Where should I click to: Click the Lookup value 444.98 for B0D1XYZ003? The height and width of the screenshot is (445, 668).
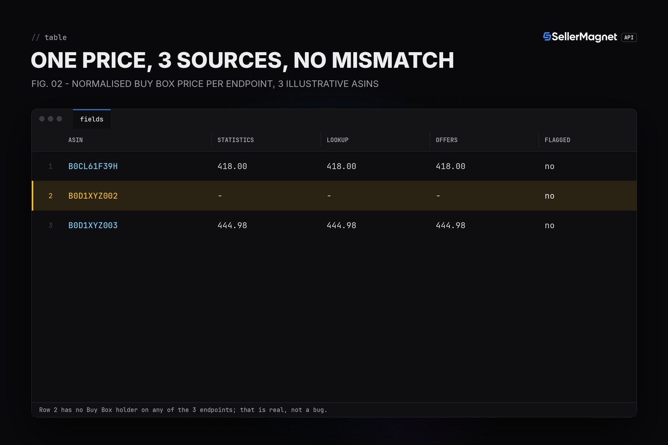341,226
